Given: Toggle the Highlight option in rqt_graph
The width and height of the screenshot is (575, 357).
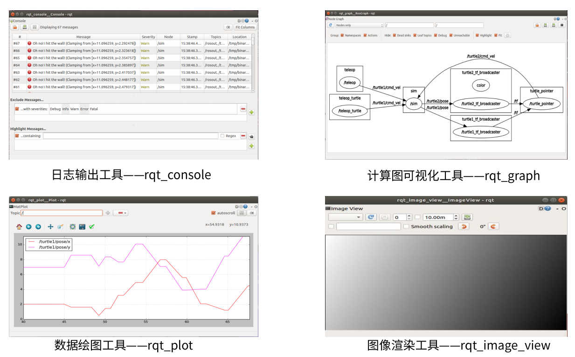Looking at the screenshot, I should [x=478, y=35].
